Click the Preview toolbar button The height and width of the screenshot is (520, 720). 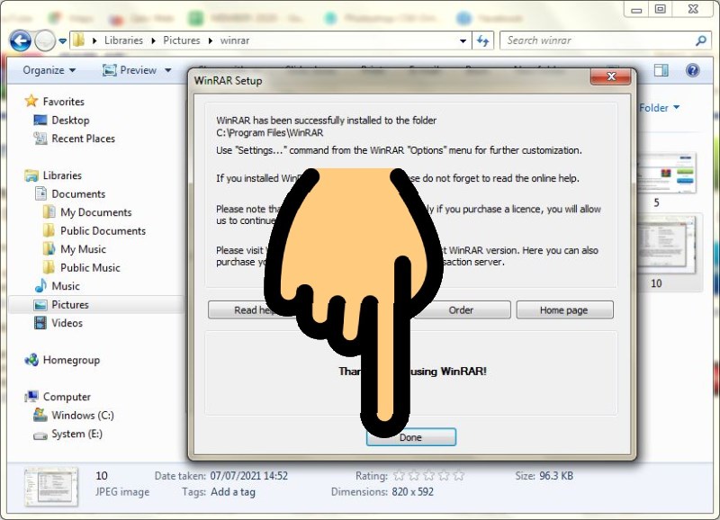[x=131, y=70]
